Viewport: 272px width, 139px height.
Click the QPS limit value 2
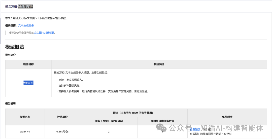109,131
